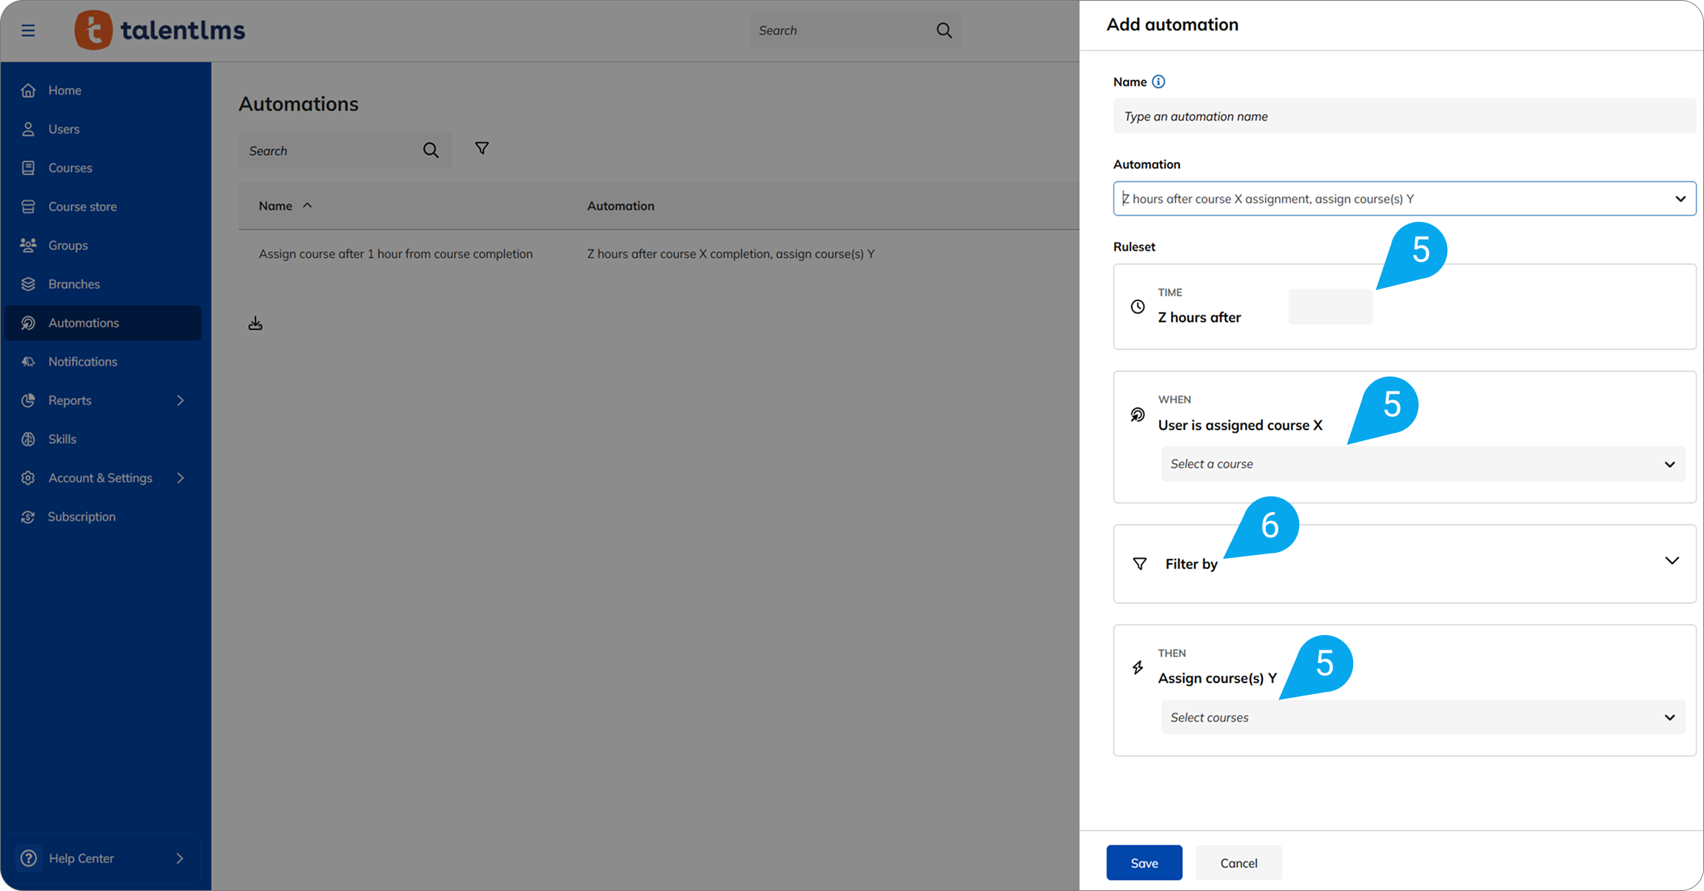1704x891 pixels.
Task: Open the Automation type dropdown
Action: tap(1404, 199)
